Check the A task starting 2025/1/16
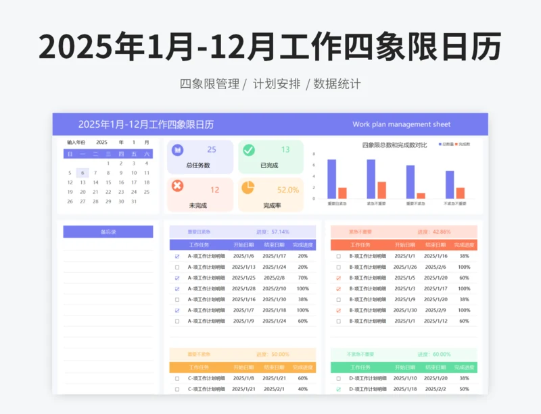The width and height of the screenshot is (541, 414). [177, 300]
